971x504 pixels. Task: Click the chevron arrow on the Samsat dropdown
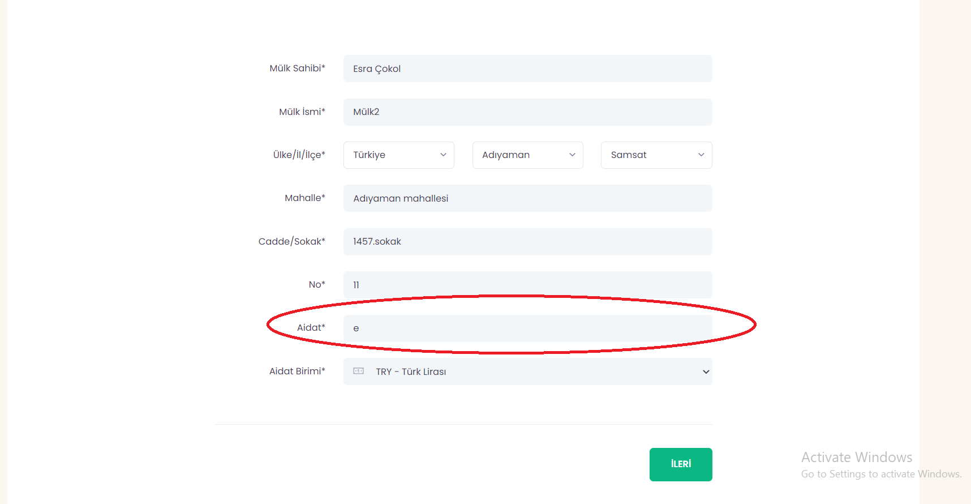701,155
